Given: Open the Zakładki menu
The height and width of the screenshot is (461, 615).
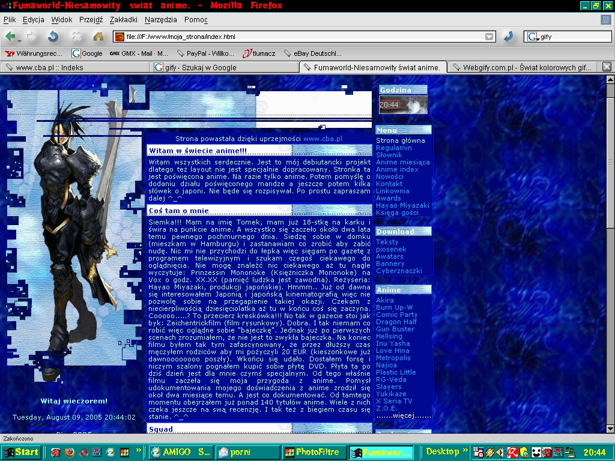Looking at the screenshot, I should [x=123, y=20].
